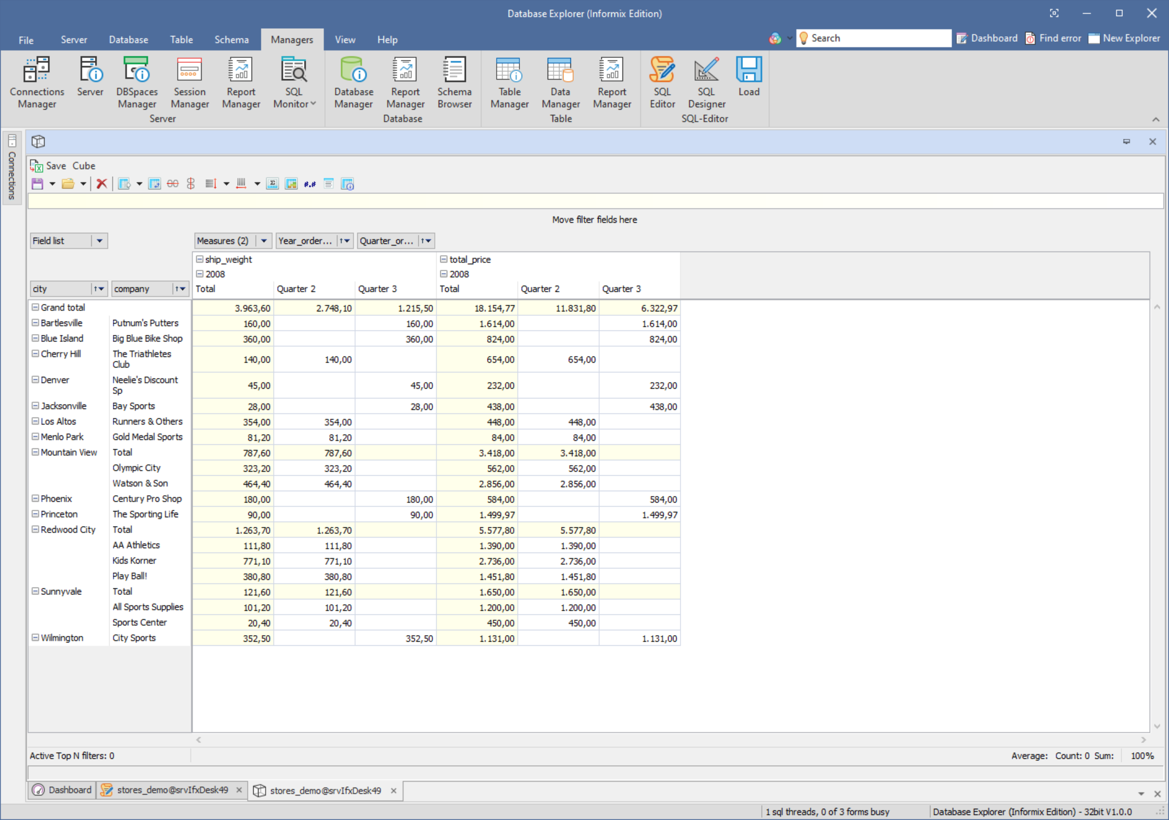Open the Measures (2) dropdown arrow

264,241
